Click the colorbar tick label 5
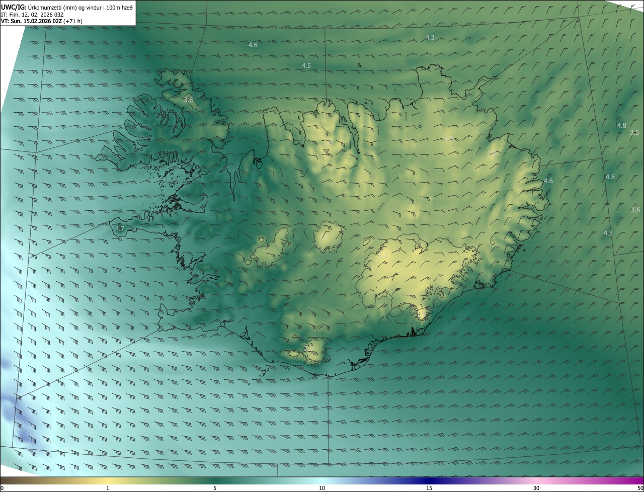 click(215, 488)
